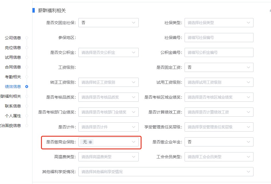Click the chevron inside 工会会员类型 box
The image size is (271, 184).
click(x=249, y=157)
